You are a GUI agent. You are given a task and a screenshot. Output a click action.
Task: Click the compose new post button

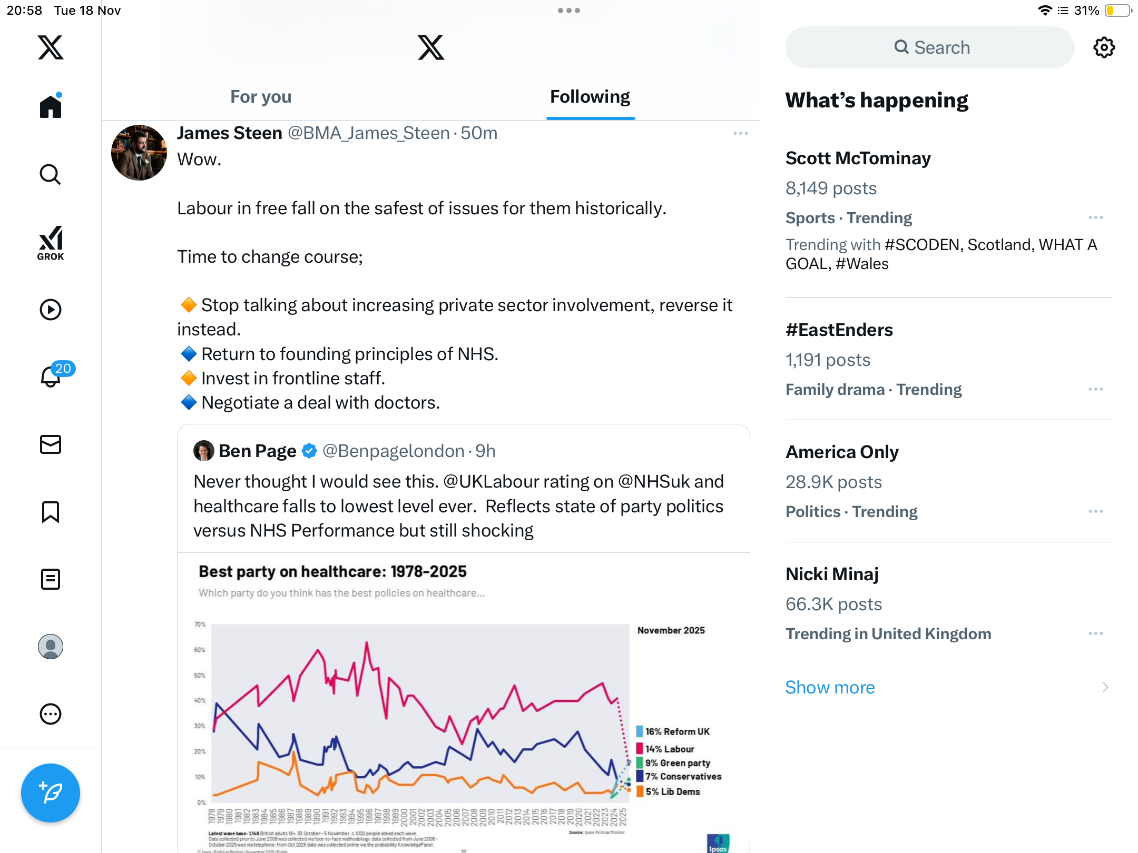pyautogui.click(x=51, y=792)
